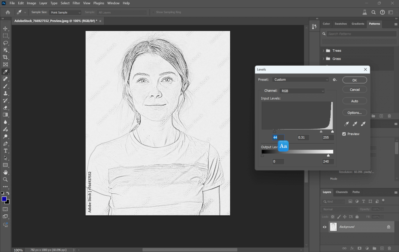Image resolution: width=399 pixels, height=252 pixels.
Task: Select the Eyedropper tool in the toolbar
Action: pyautogui.click(x=5, y=72)
